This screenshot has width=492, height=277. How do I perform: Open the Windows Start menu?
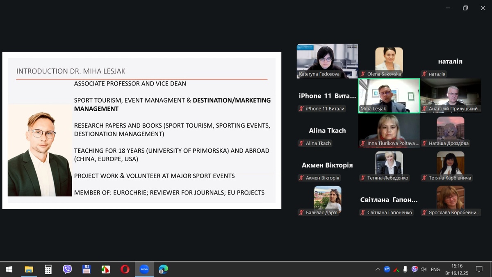click(x=9, y=270)
